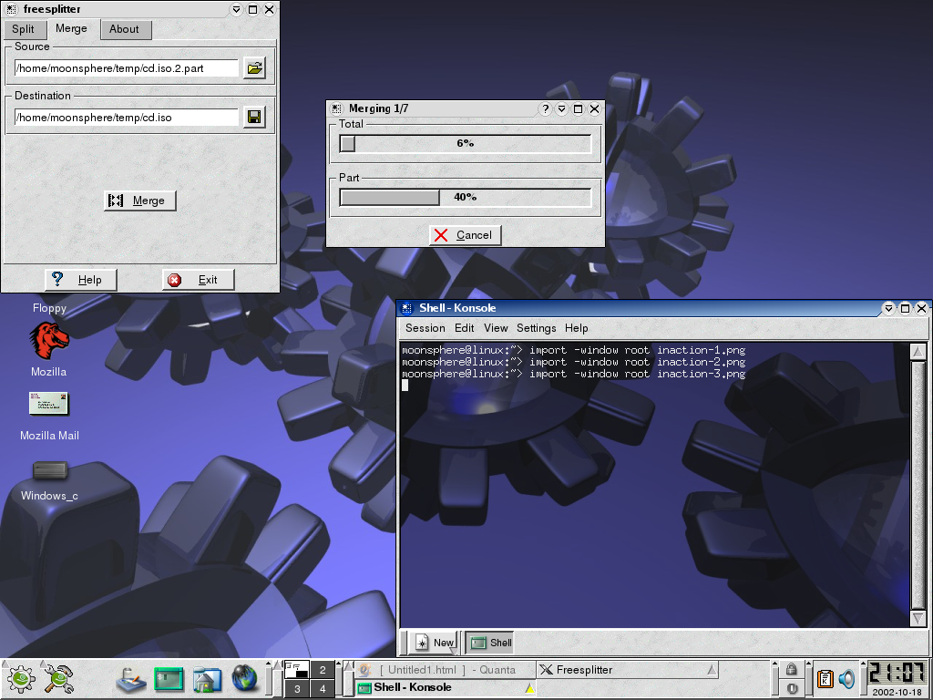
Task: Click the Destination file path field
Action: (x=126, y=118)
